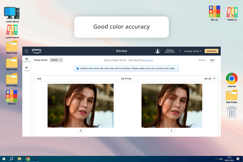Open the Win-rar icon on the left side
Image resolution: width=243 pixels, height=162 pixels.
point(12,97)
